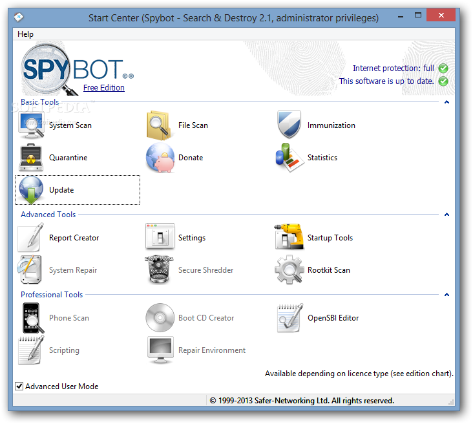Toggle the Advanced User Mode checkbox
The height and width of the screenshot is (424, 473).
[19, 386]
